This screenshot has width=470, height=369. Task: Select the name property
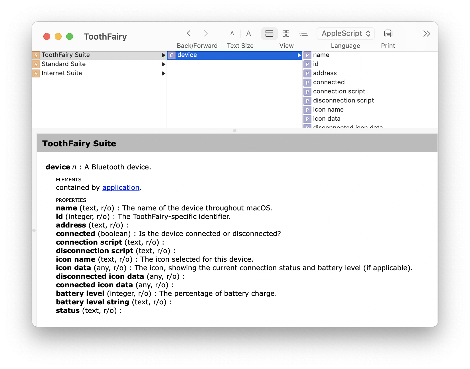370,55
